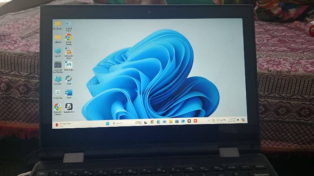Open the red app icon on taskbar

click(195, 121)
